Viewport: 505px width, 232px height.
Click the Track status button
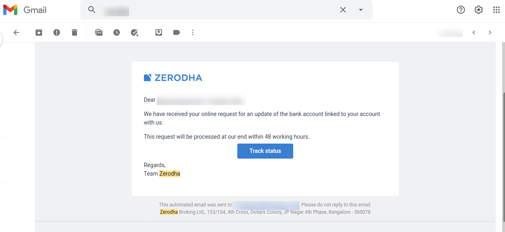[265, 151]
